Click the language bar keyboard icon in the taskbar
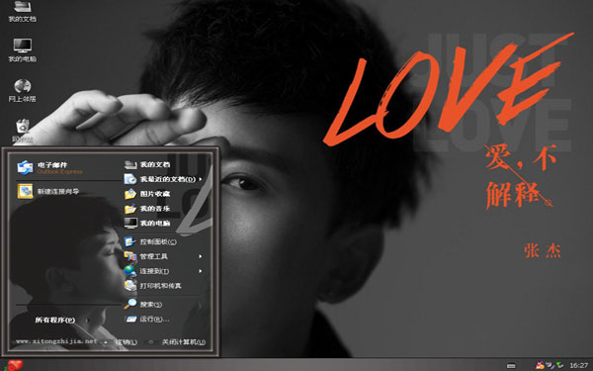Viewport: 593px width, 371px height. [x=511, y=366]
